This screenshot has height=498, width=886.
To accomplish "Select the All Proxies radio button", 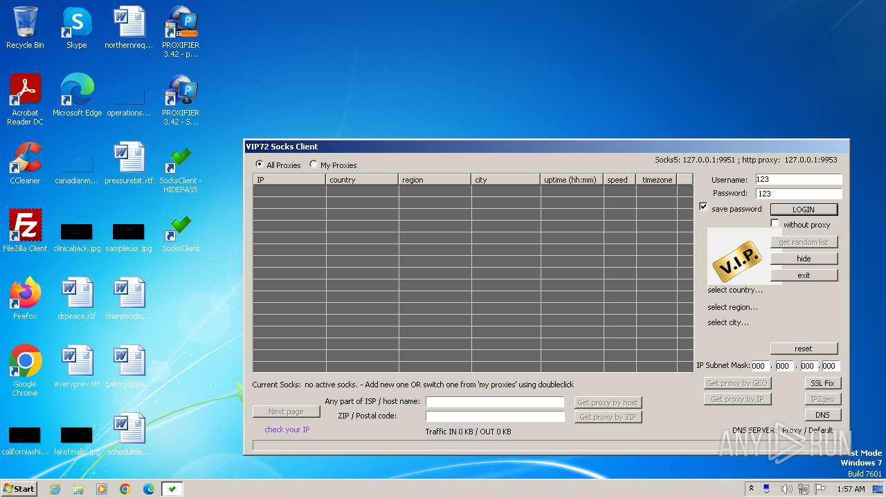I will pos(260,165).
